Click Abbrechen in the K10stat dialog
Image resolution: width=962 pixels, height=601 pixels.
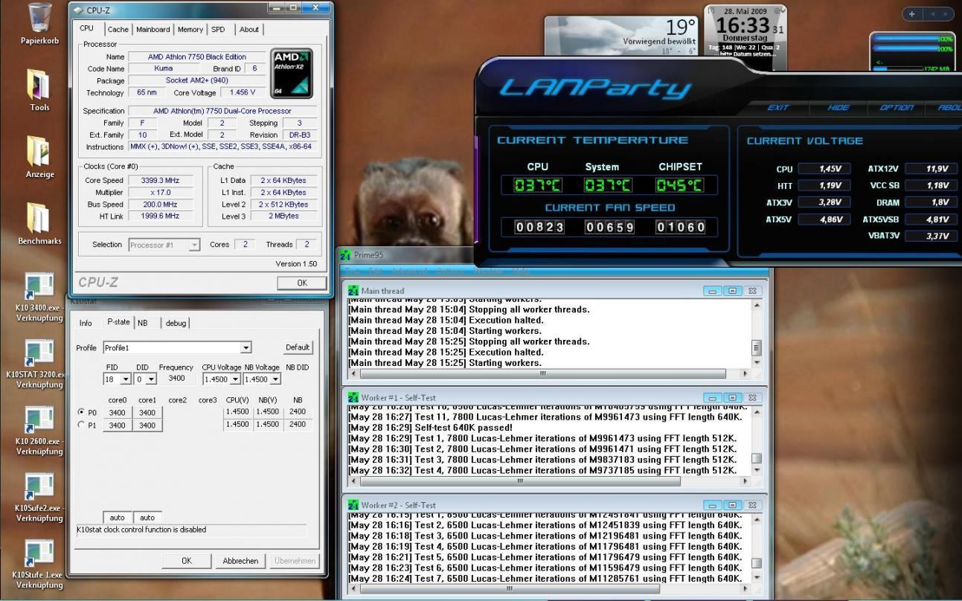[x=240, y=561]
